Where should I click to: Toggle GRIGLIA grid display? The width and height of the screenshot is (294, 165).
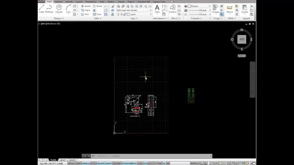pos(86,163)
